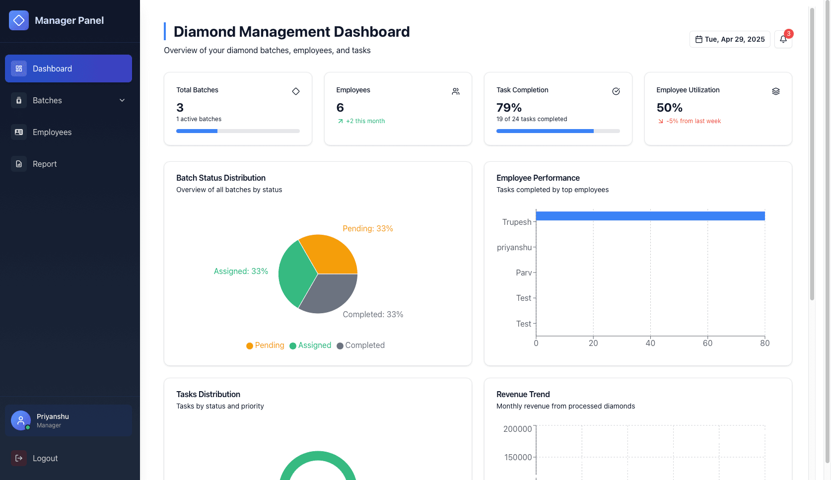Open the Batches sidebar menu
Image resolution: width=831 pixels, height=480 pixels.
69,100
